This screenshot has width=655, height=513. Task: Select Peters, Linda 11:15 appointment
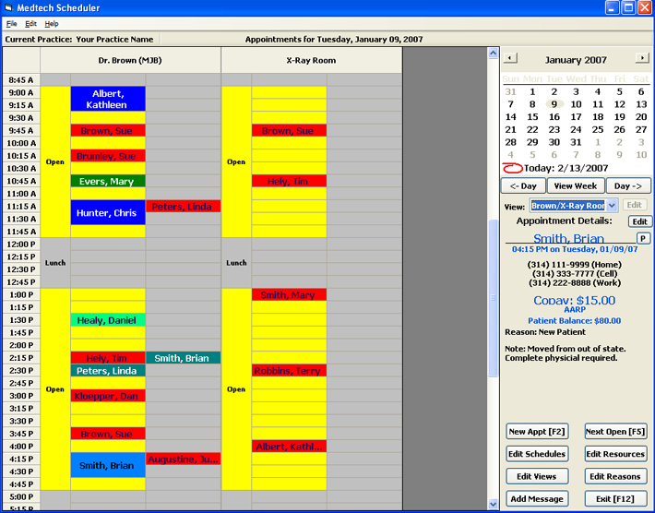tap(183, 207)
